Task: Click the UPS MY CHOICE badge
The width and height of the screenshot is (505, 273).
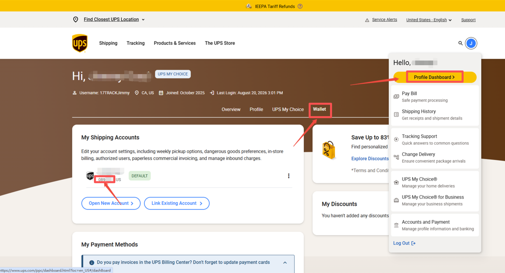Action: 173,74
